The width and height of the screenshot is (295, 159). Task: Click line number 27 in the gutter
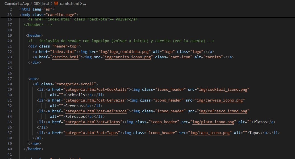(x=10, y=79)
